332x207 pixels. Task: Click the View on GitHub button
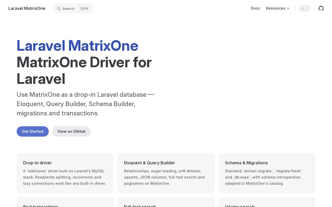(x=71, y=131)
